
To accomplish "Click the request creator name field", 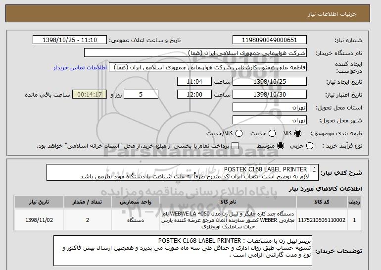I will [208, 67].
